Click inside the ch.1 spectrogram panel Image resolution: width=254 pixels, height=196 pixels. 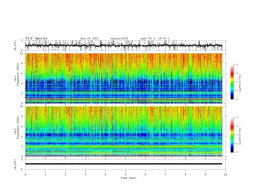click(x=123, y=78)
